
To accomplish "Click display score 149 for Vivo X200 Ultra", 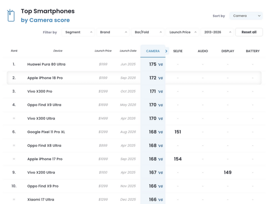I will 228,172.
